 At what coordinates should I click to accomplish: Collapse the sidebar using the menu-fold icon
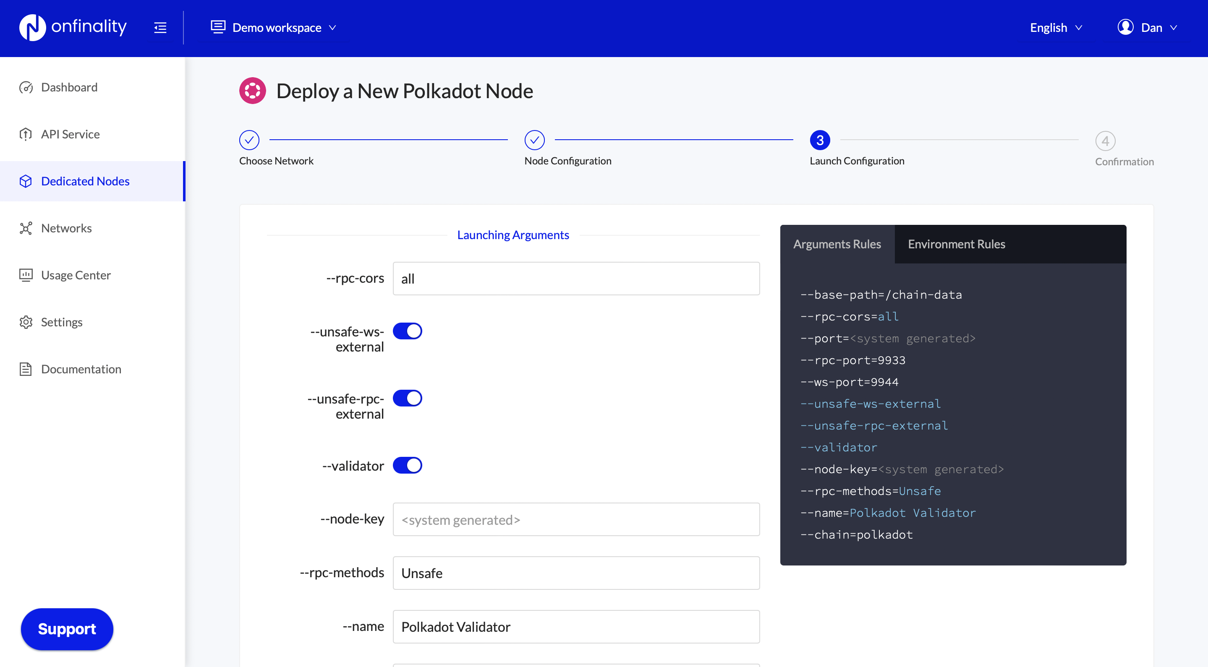(x=160, y=28)
